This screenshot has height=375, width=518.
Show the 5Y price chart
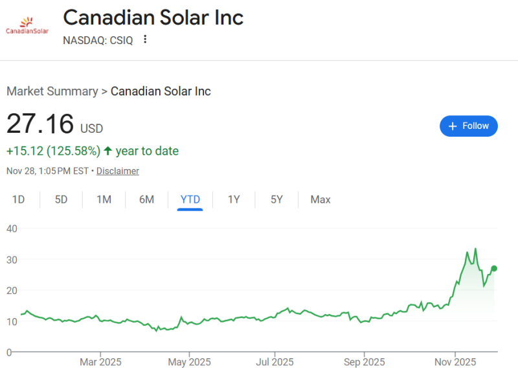click(x=276, y=199)
